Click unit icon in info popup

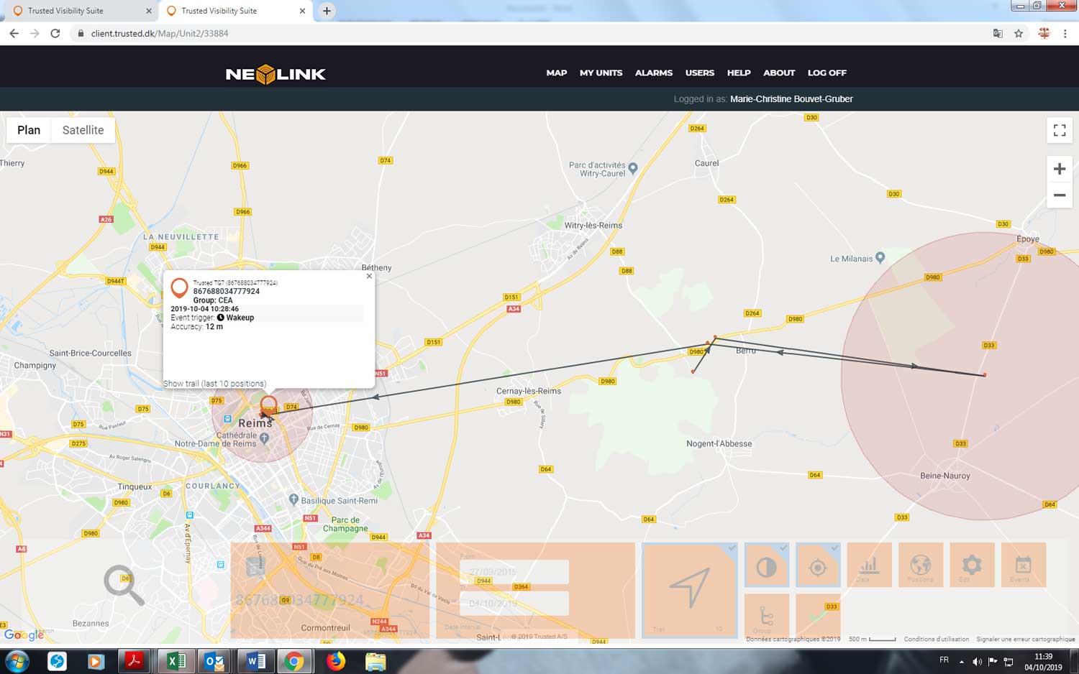coord(179,288)
